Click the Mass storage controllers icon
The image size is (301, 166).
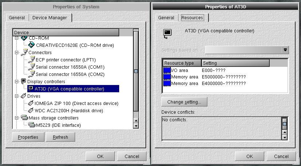pyautogui.click(x=24, y=118)
